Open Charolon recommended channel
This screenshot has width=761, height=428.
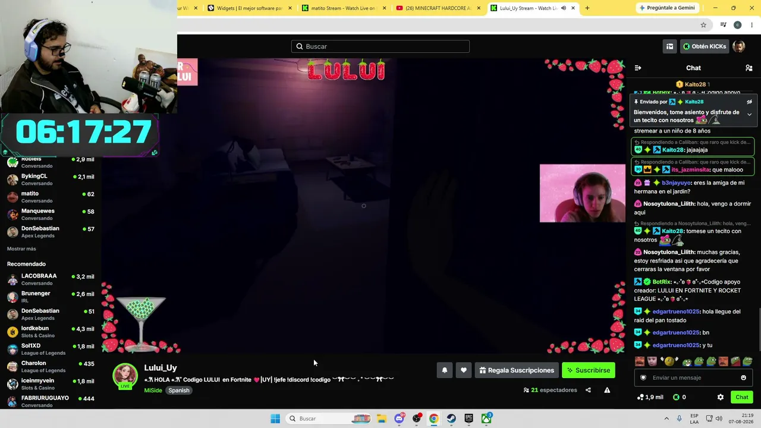pos(51,366)
